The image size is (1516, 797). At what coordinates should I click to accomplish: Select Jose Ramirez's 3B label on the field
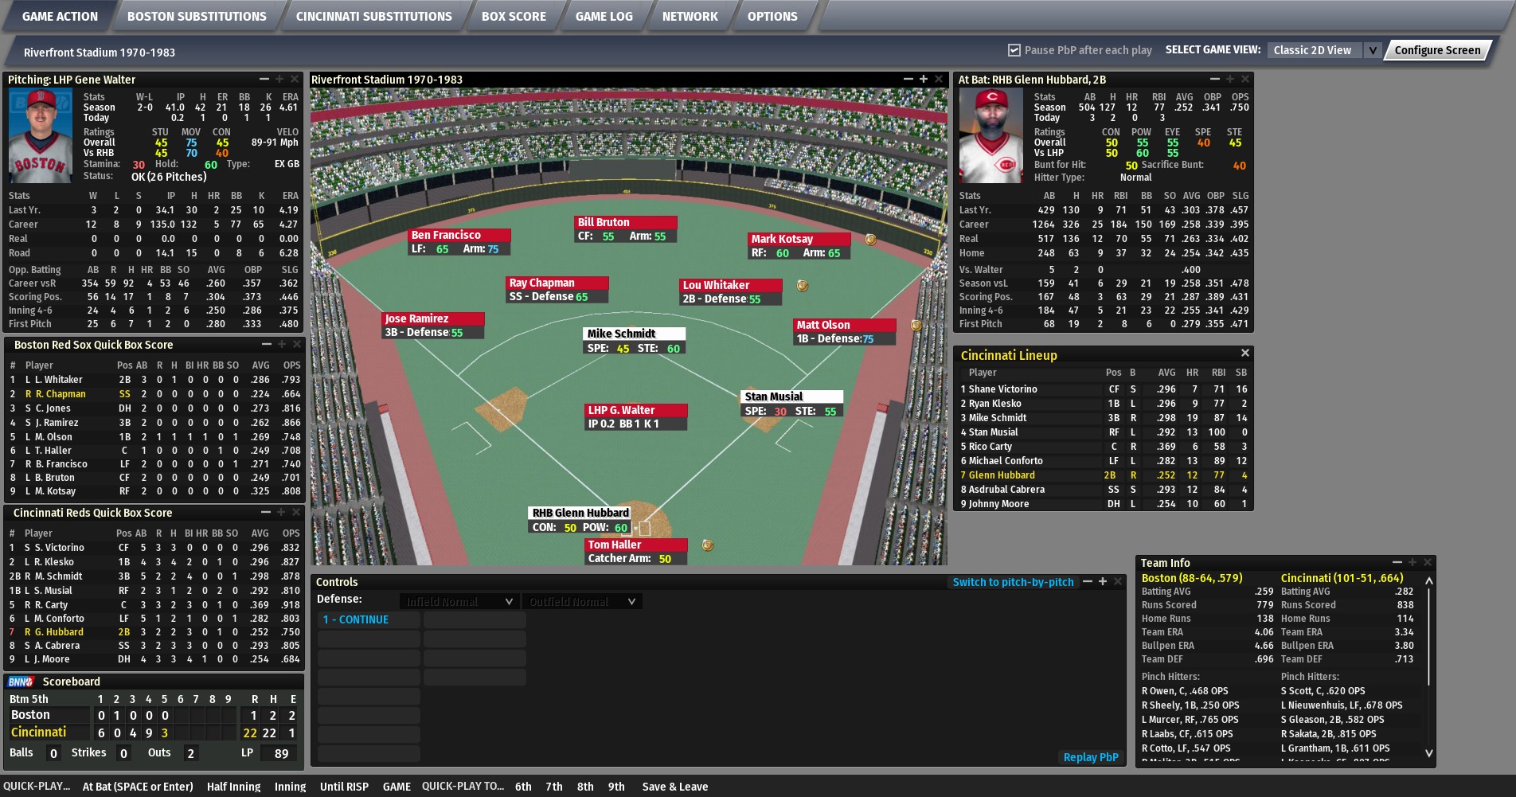click(x=434, y=326)
